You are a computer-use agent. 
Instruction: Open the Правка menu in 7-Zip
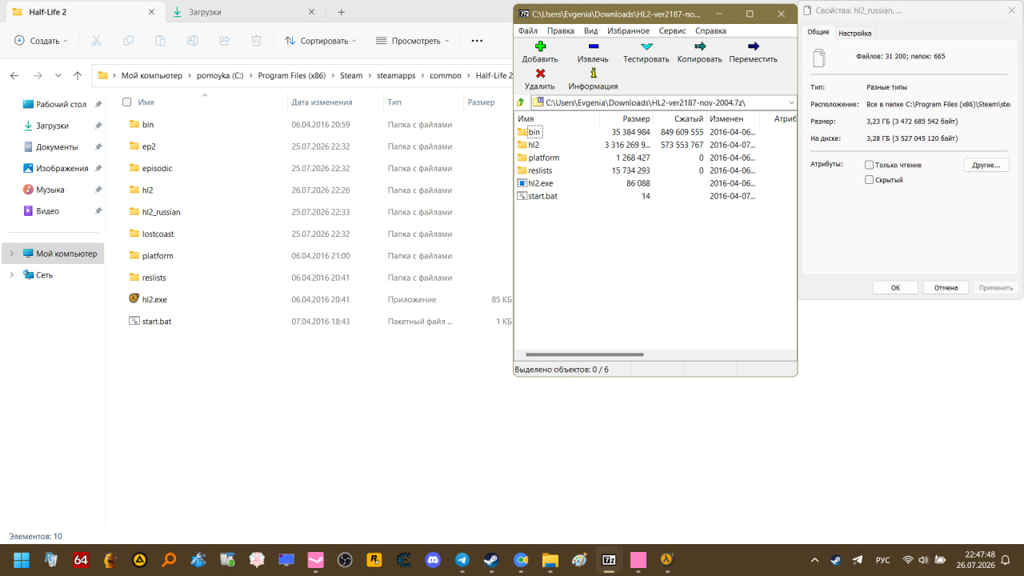click(x=560, y=30)
